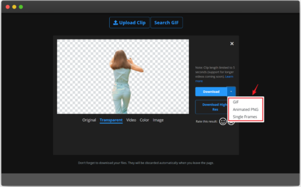This screenshot has width=301, height=187.
Task: Rate result with the happy smiley face
Action: (x=223, y=121)
